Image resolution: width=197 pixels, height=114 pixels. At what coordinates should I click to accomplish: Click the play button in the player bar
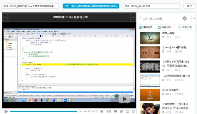[x=6, y=111]
